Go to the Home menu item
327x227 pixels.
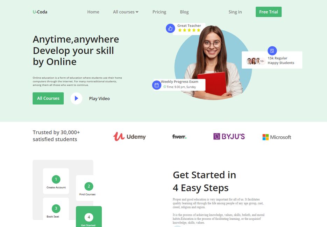[x=93, y=12]
